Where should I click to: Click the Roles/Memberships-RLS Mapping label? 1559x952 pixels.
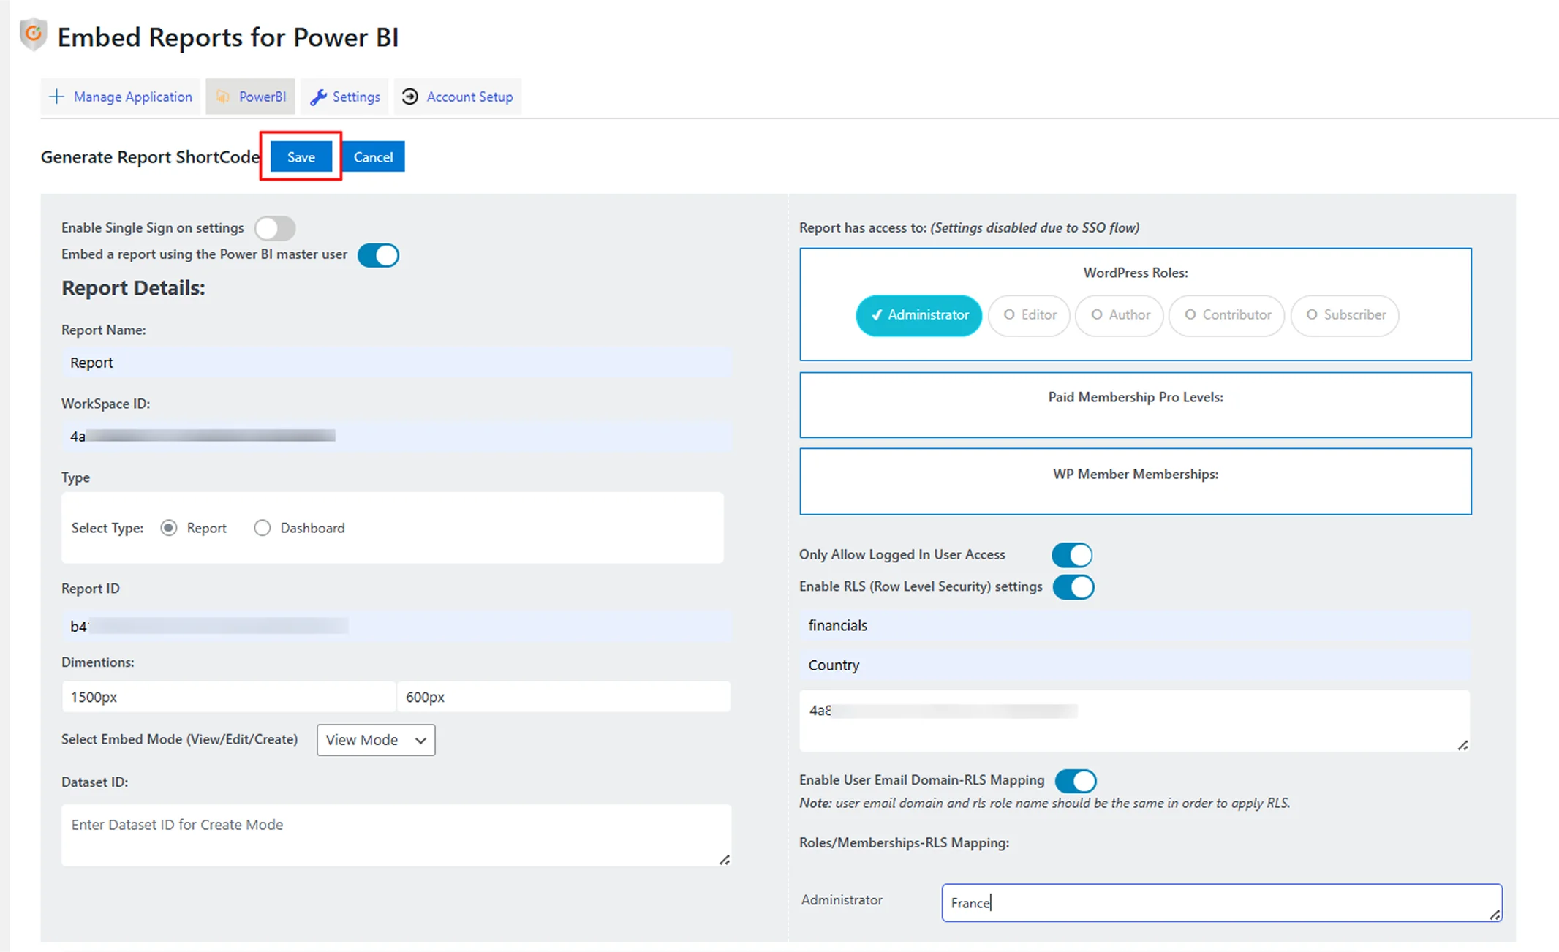click(904, 843)
